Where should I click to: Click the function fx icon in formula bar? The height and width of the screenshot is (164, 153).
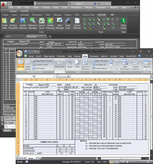pyautogui.click(x=68, y=76)
